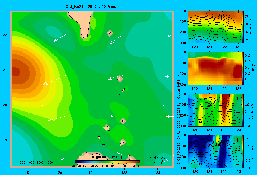
Task: Open the salinity cross-section panel
Action: pyautogui.click(x=214, y=69)
